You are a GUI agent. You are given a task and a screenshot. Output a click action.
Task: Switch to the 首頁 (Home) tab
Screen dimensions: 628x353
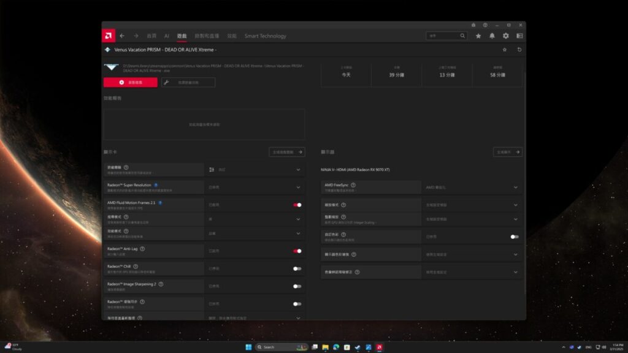coord(151,36)
